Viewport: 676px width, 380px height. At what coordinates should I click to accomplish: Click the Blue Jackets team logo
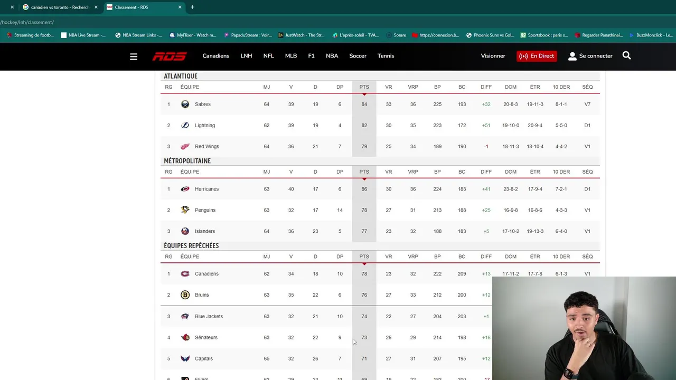point(185,316)
